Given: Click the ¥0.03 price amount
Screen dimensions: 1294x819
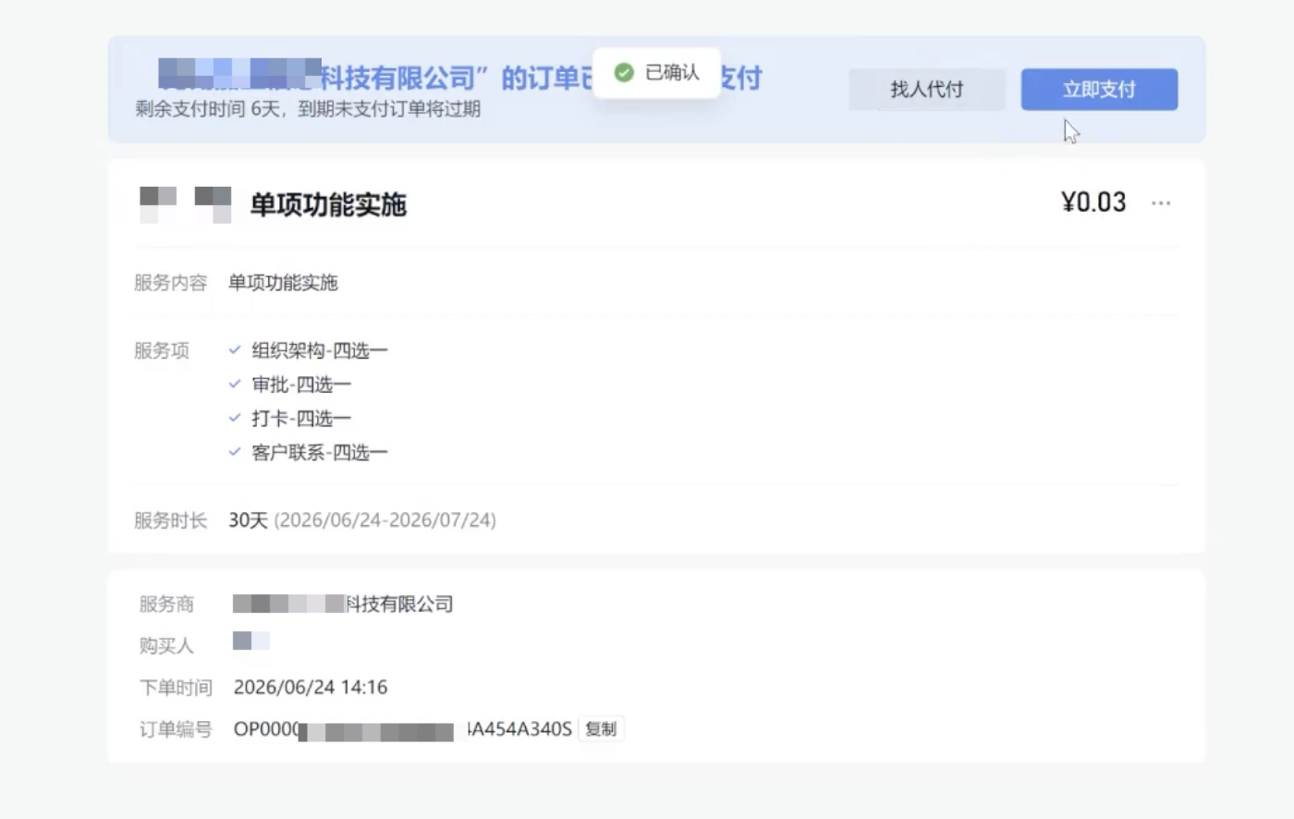Looking at the screenshot, I should pos(1093,202).
